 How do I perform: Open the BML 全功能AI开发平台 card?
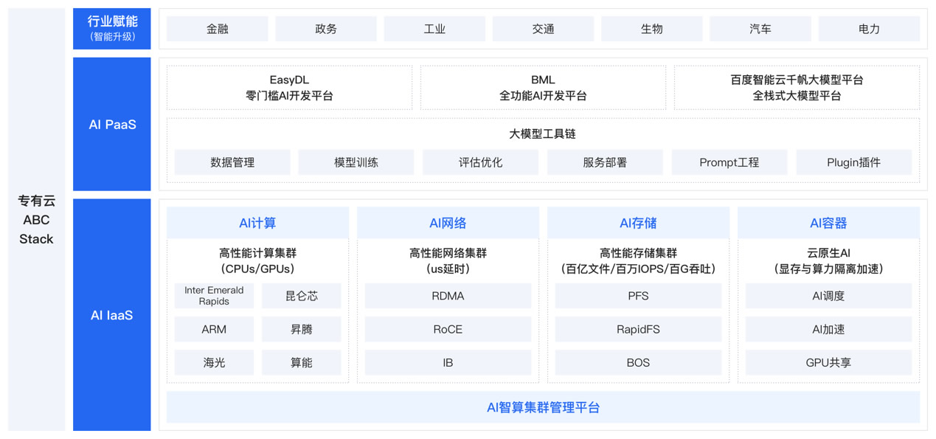(543, 88)
